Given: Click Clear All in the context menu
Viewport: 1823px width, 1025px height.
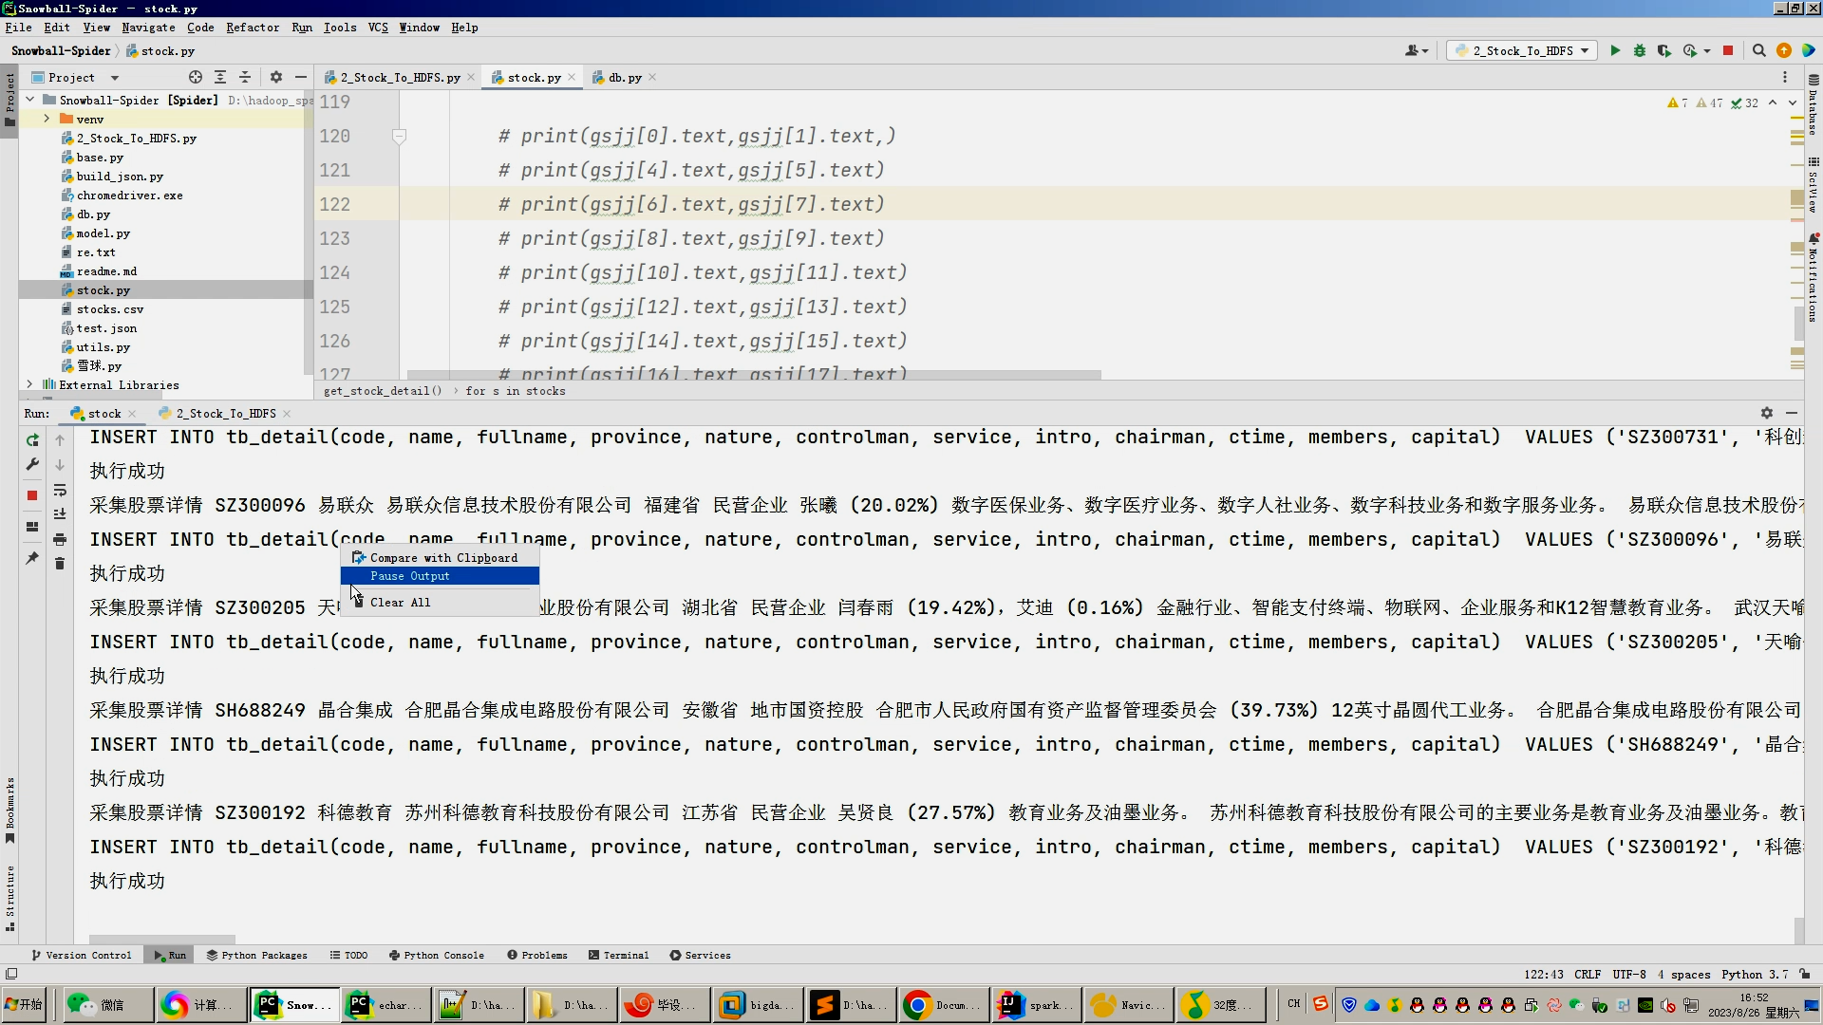Looking at the screenshot, I should tap(400, 602).
